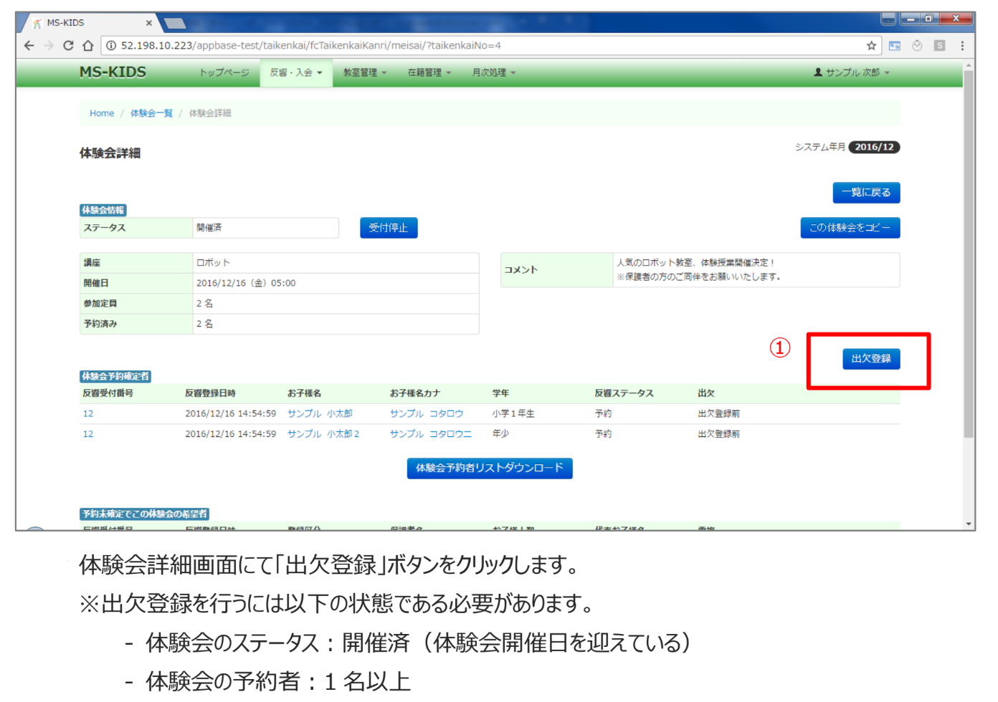Click the S extension icon in toolbar
Viewport: 998px width, 702px height.
pos(939,46)
